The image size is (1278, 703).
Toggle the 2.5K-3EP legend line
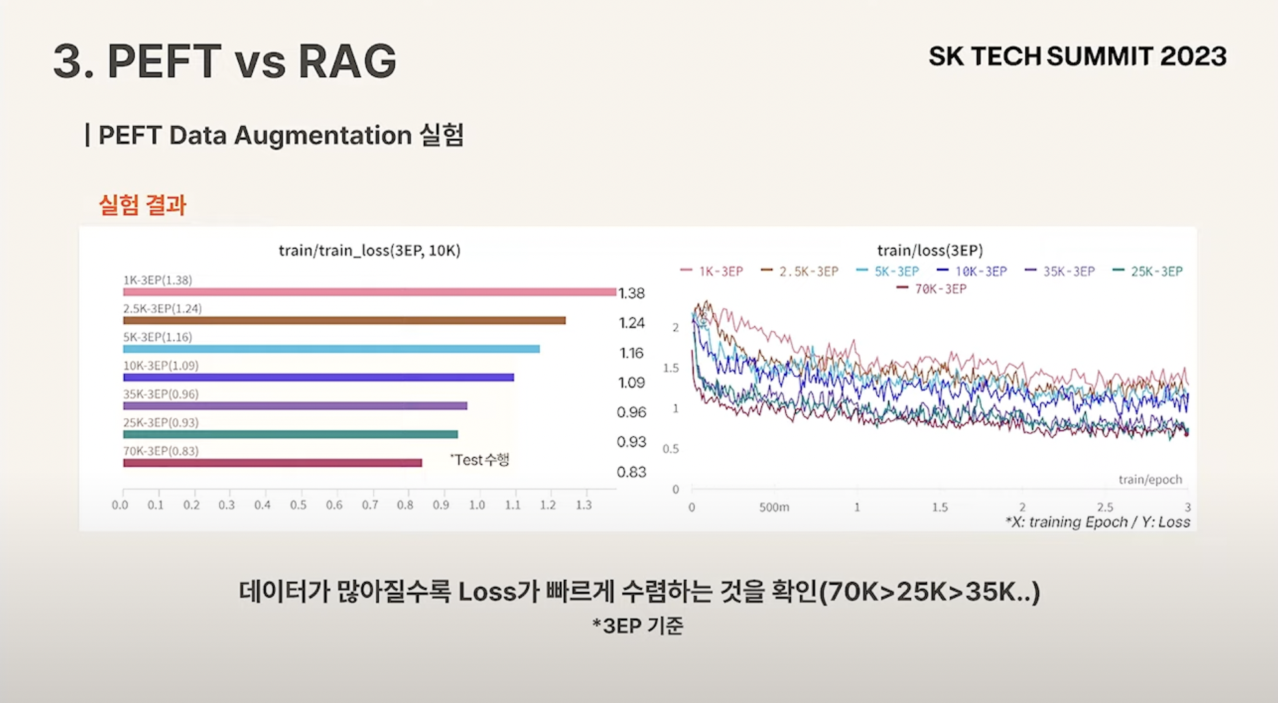coord(800,271)
